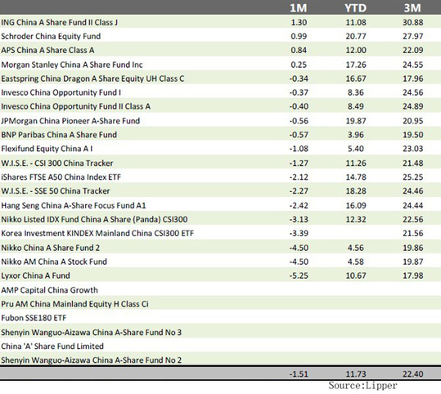Screen dimensions: 441x394
Task: Select Invesco China Opportunity Fund II Class A
Action: [75, 106]
